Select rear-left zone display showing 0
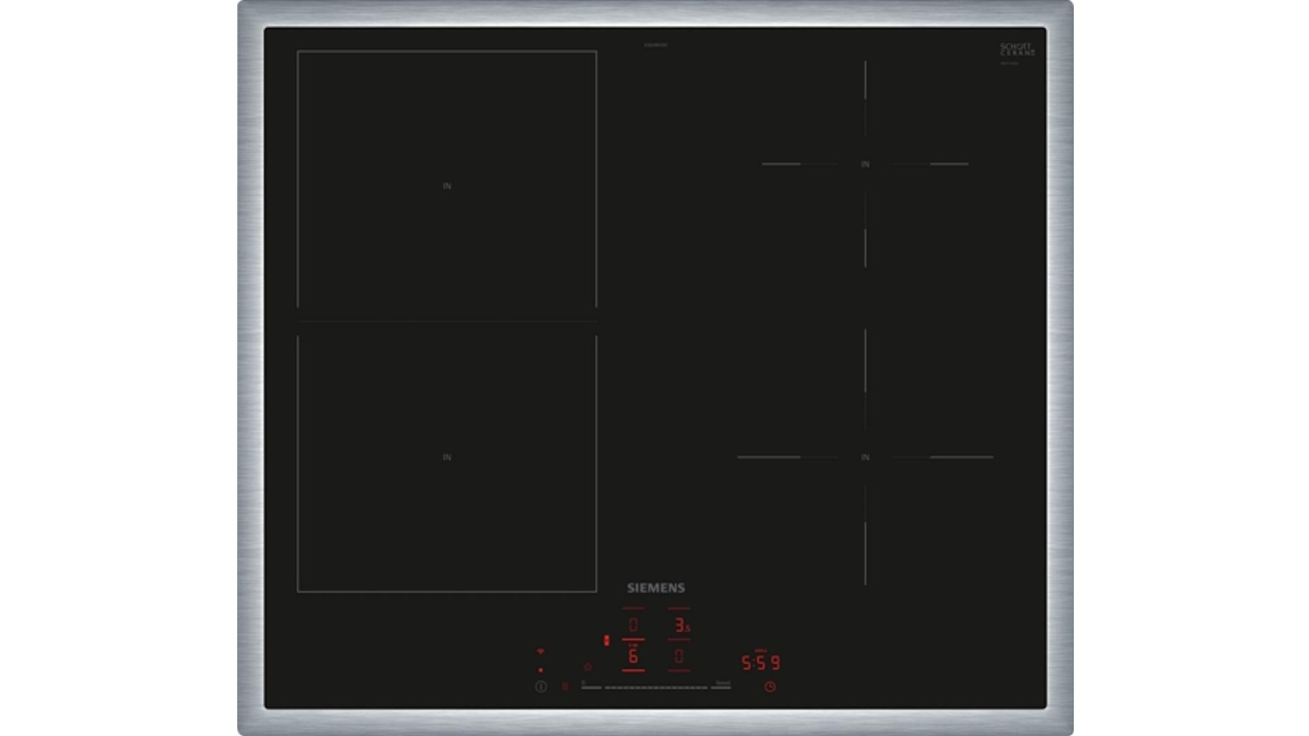The width and height of the screenshot is (1309, 736). (x=633, y=625)
